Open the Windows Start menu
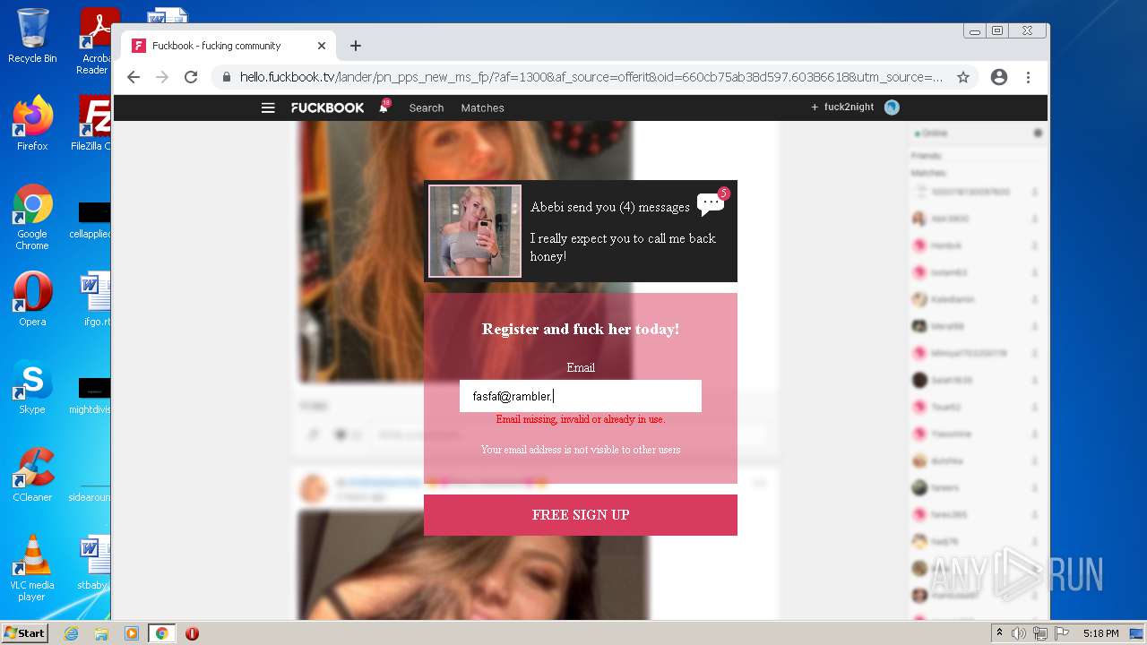1147x645 pixels. (x=25, y=633)
